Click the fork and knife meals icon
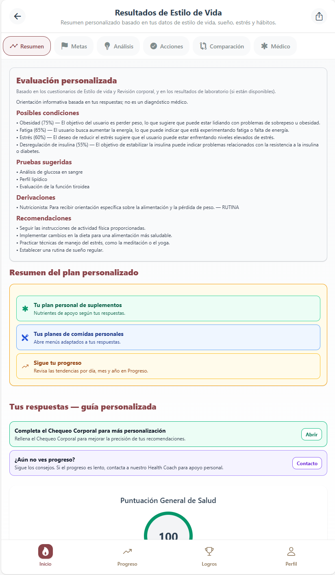 [x=25, y=338]
